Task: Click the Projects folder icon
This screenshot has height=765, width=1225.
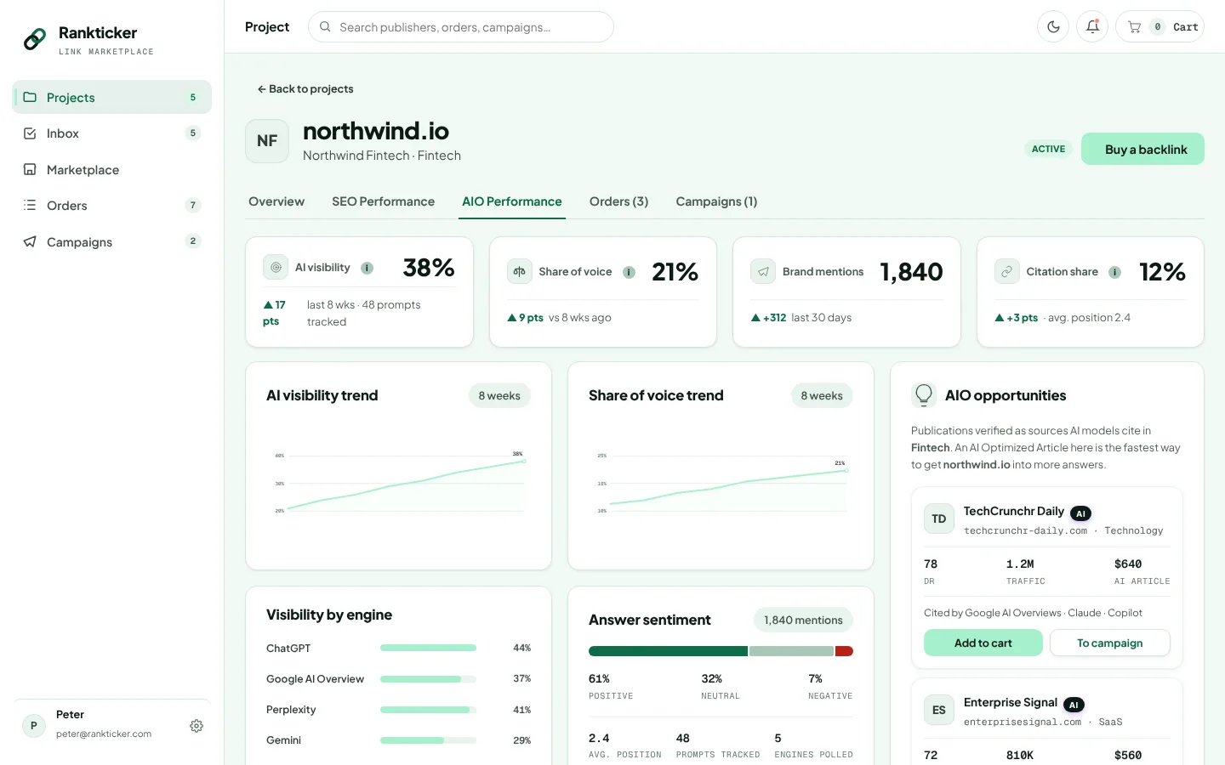Action: coord(30,97)
